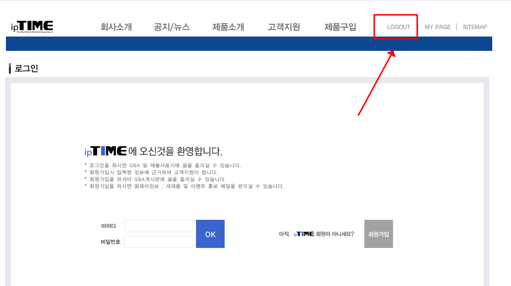Open the 제품구입 menu
This screenshot has height=286, width=511.
click(x=340, y=27)
